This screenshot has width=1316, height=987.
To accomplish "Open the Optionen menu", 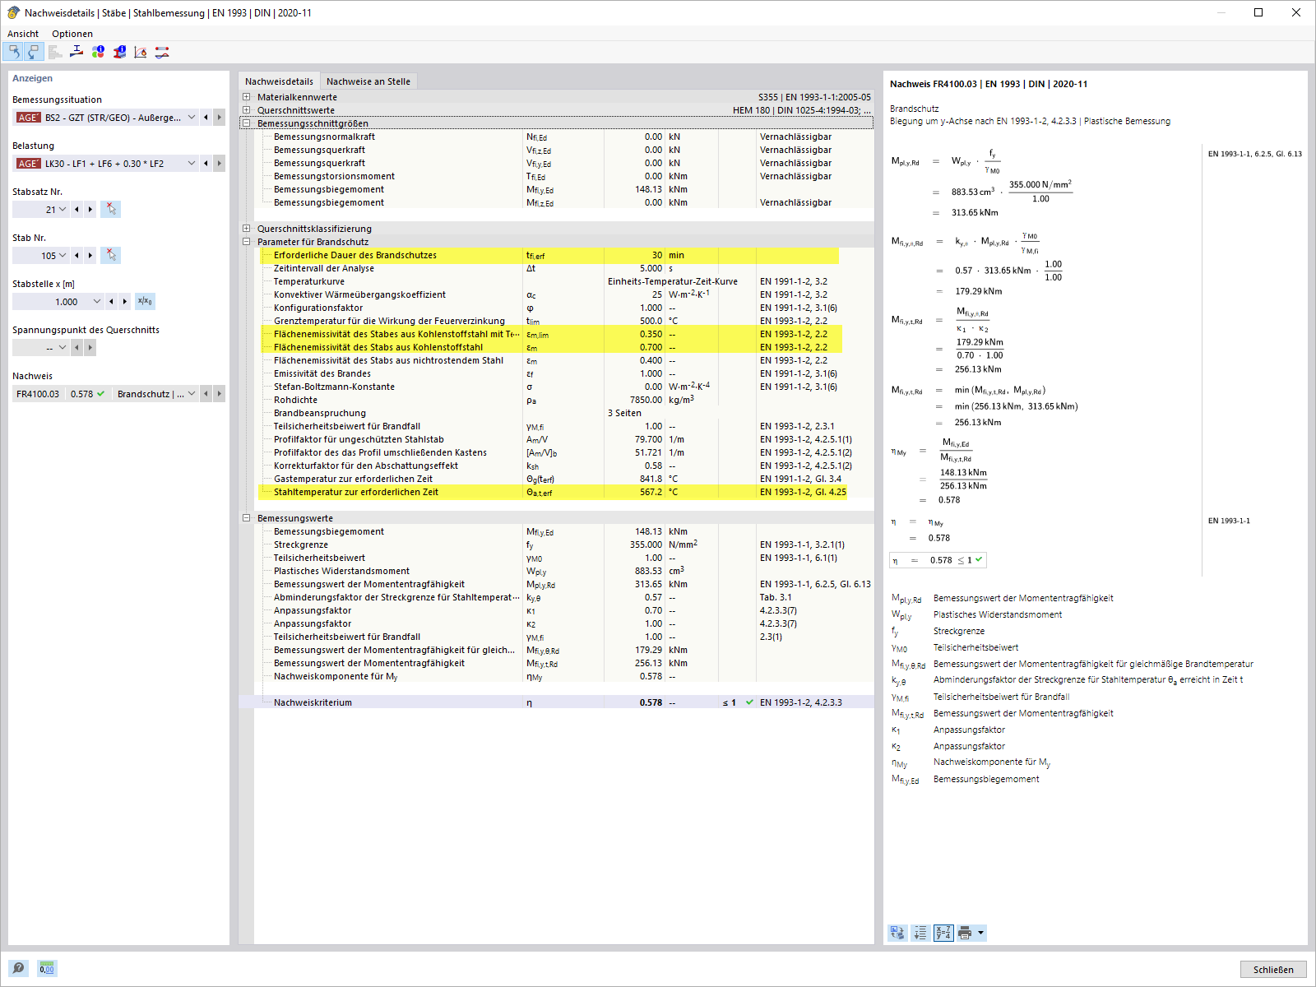I will click(x=72, y=34).
